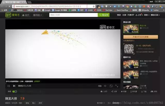Screen dimensions: 165x106
Task: Open the Jack profile button in Chrome
Action: click(151, 2)
